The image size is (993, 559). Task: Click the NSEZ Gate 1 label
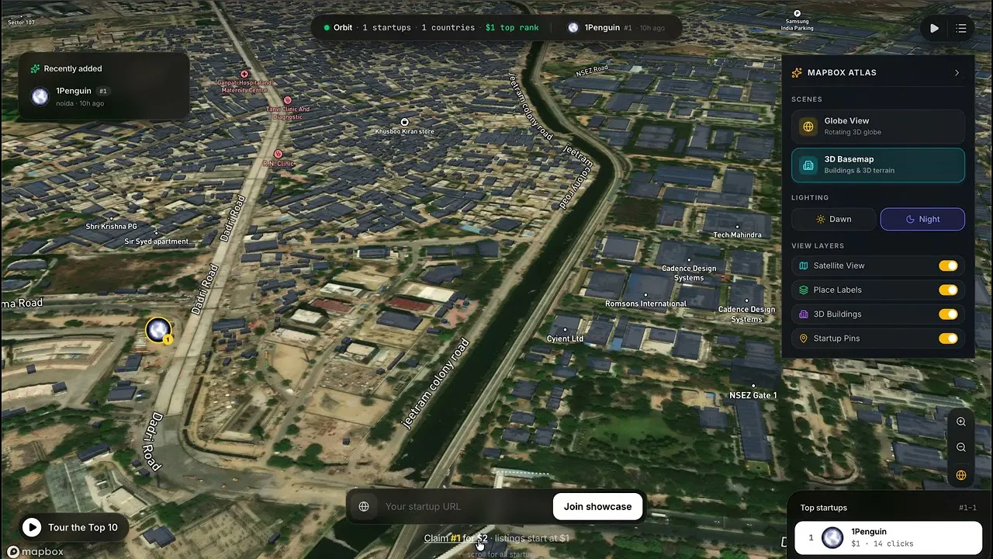pos(753,395)
